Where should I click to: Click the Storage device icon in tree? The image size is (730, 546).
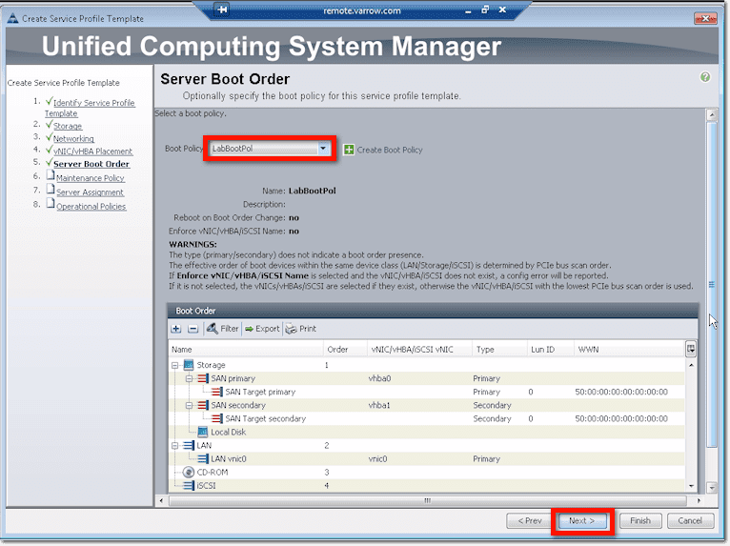click(x=189, y=365)
